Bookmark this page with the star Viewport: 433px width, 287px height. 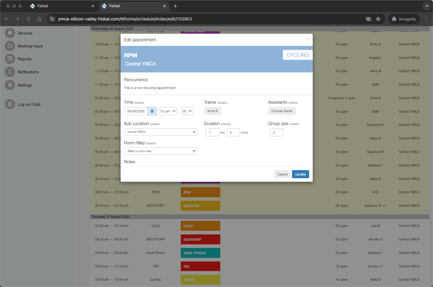(x=378, y=19)
